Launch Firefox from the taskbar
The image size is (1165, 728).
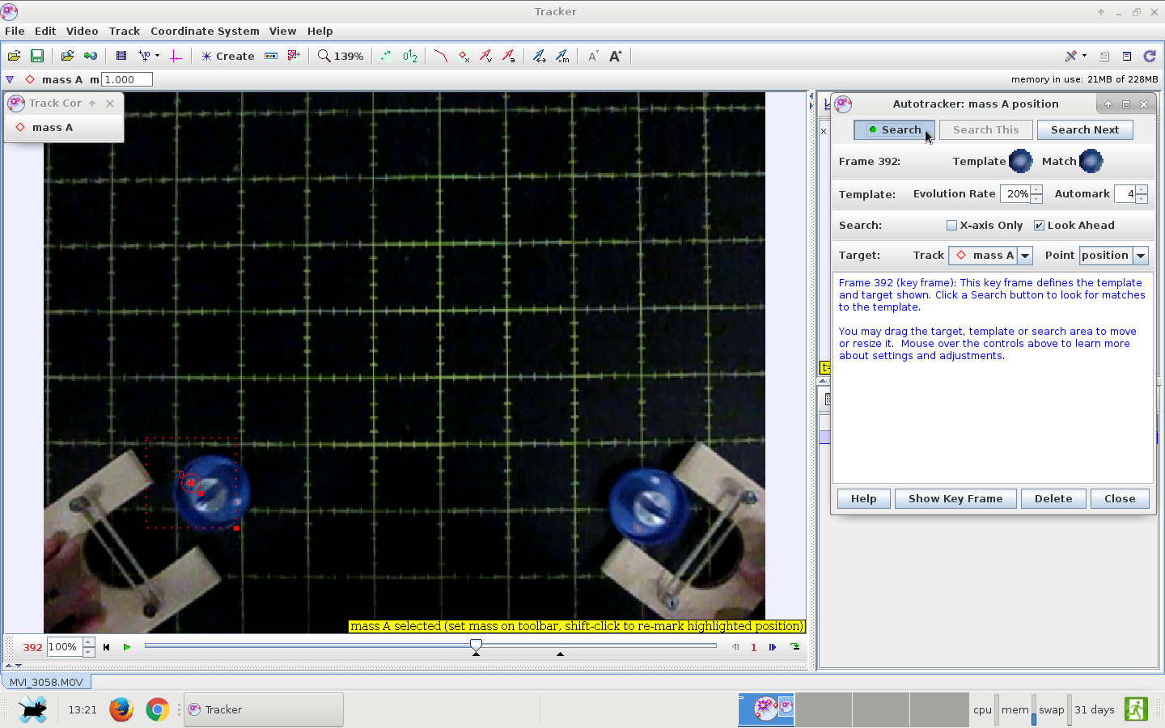121,709
